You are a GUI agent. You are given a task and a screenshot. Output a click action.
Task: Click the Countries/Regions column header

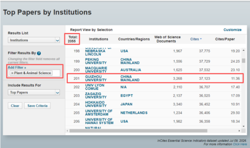click(134, 39)
